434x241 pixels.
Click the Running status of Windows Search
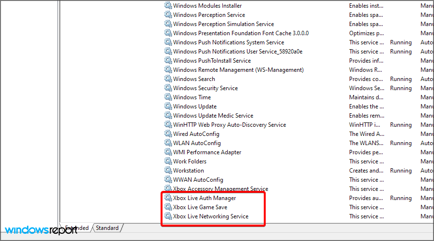tap(401, 79)
